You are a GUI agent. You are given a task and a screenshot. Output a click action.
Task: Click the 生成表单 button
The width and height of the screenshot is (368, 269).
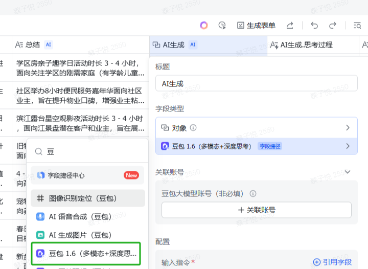256,26
